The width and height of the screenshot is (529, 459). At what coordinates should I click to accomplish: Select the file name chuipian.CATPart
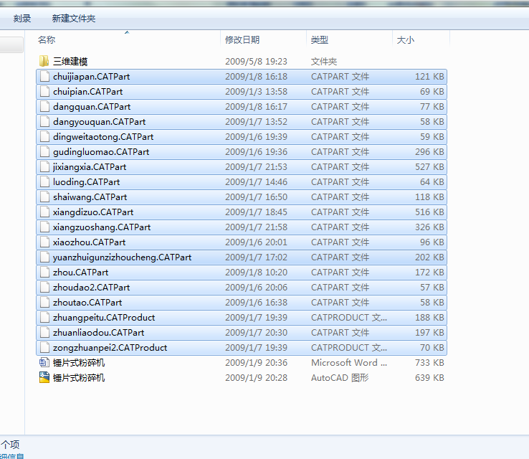tap(87, 92)
